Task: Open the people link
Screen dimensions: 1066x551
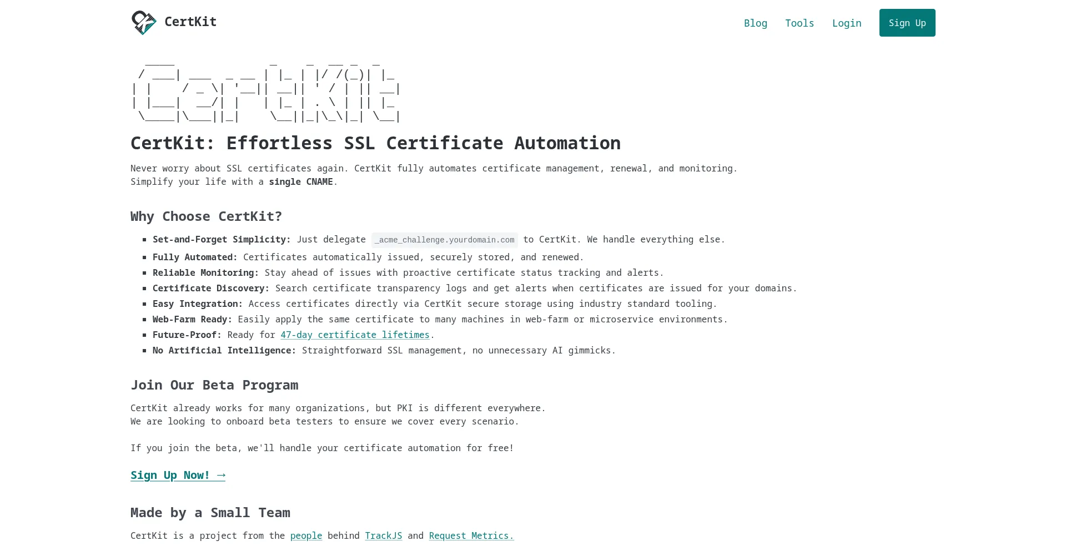Action: (306, 536)
